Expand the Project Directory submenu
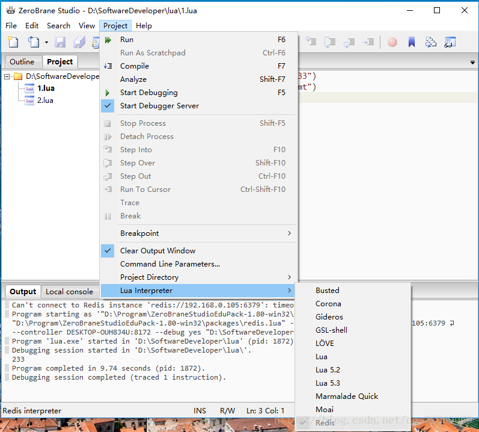The image size is (479, 432). pos(198,277)
